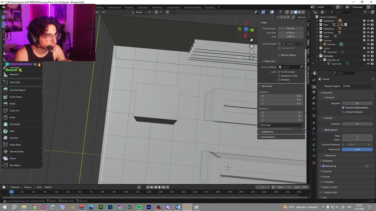This screenshot has width=376, height=211.
Task: Switch to the Shading workspace tab
Action: (129, 8)
